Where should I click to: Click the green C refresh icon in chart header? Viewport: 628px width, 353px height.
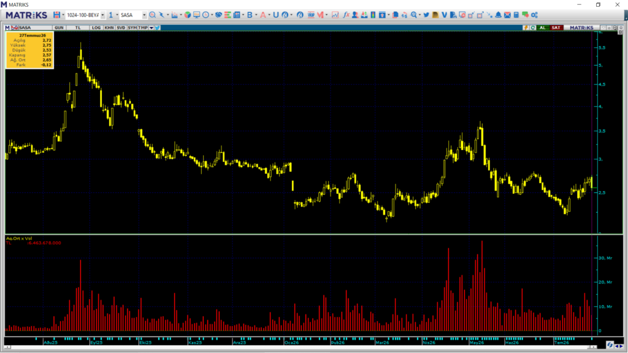click(x=533, y=28)
